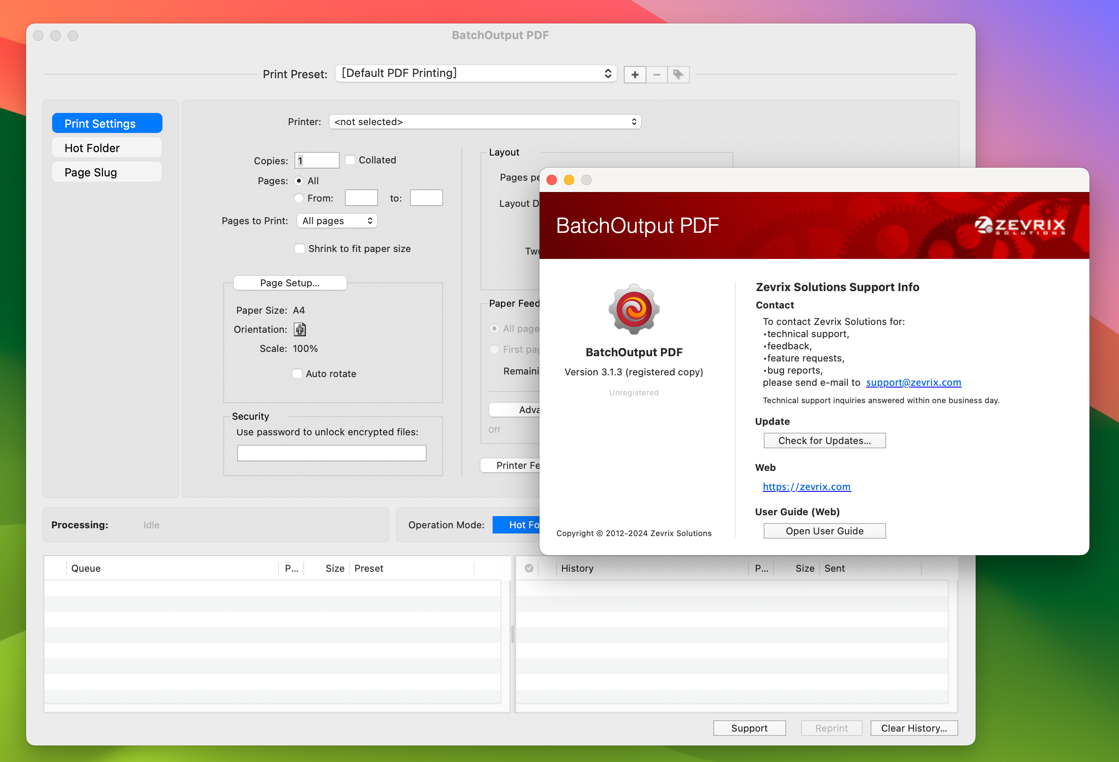
Task: Open the Pages to Print dropdown
Action: 337,220
